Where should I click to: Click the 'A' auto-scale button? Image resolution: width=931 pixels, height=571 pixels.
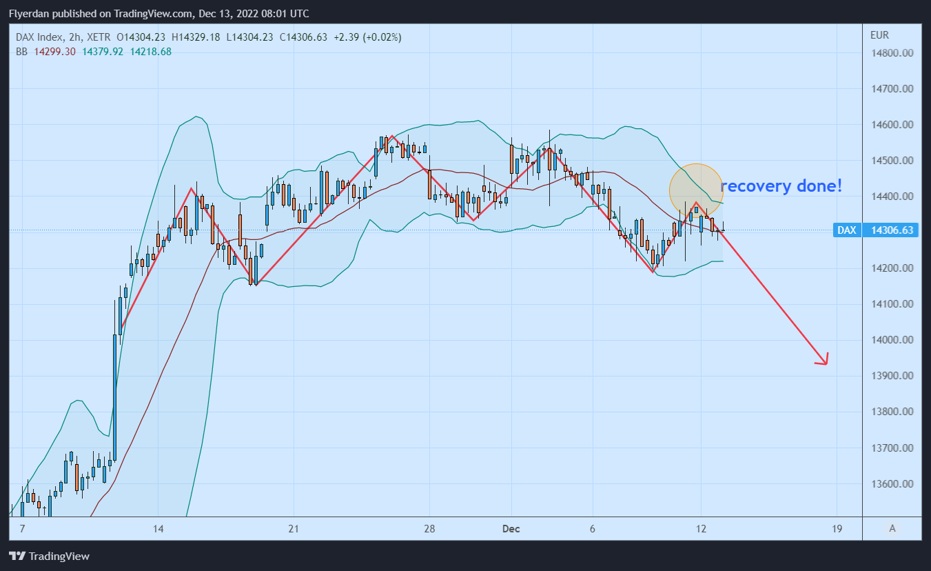point(892,529)
